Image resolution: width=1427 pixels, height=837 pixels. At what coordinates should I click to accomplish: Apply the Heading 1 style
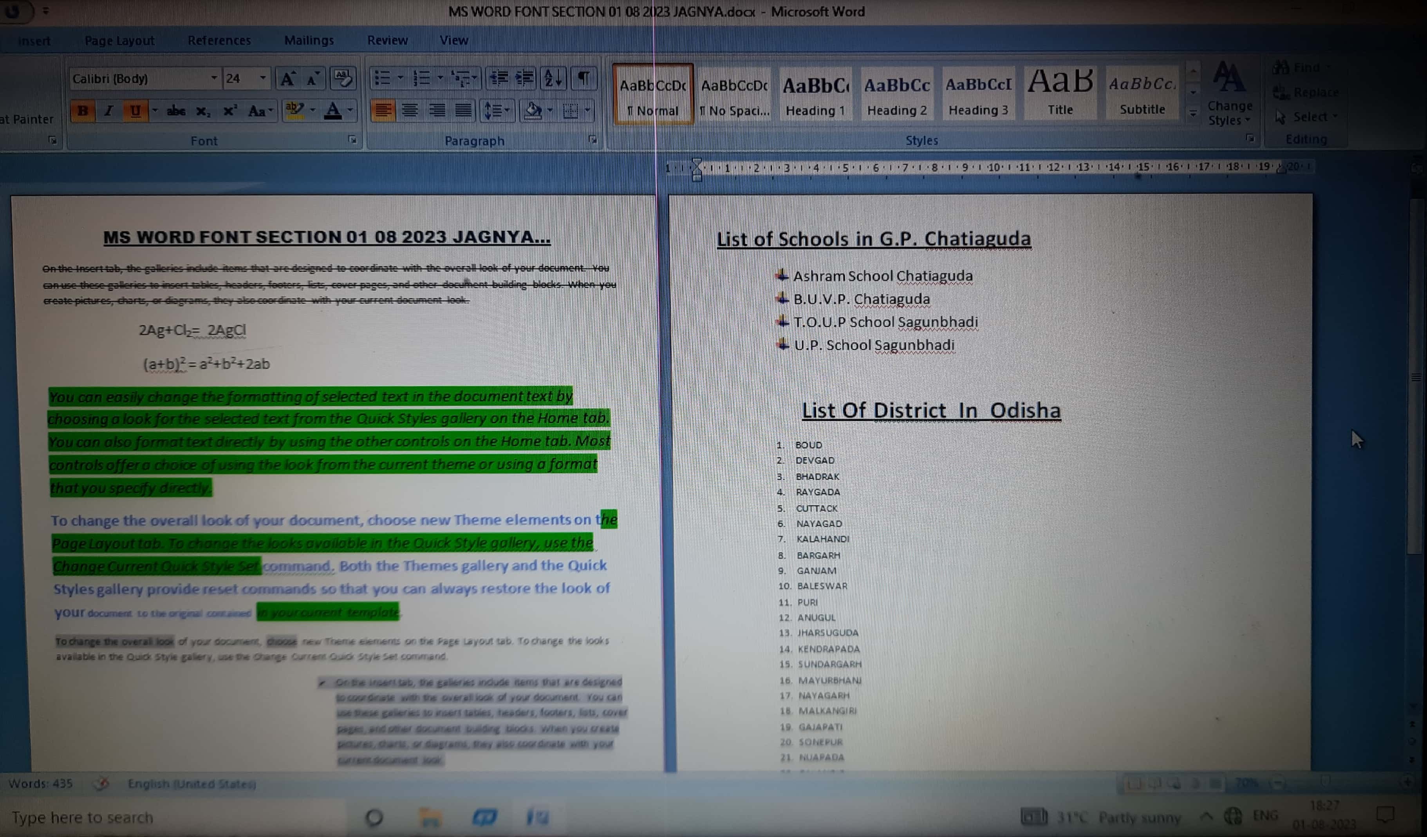[815, 94]
